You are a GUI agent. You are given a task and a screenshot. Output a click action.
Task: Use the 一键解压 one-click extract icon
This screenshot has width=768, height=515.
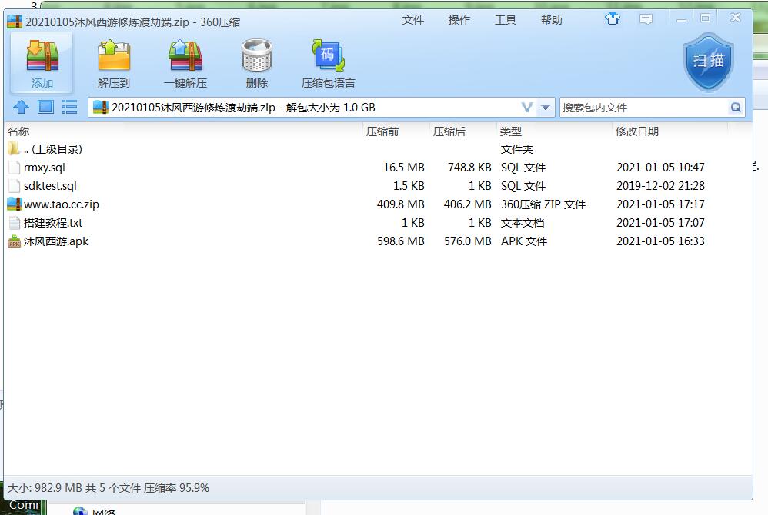(x=185, y=61)
